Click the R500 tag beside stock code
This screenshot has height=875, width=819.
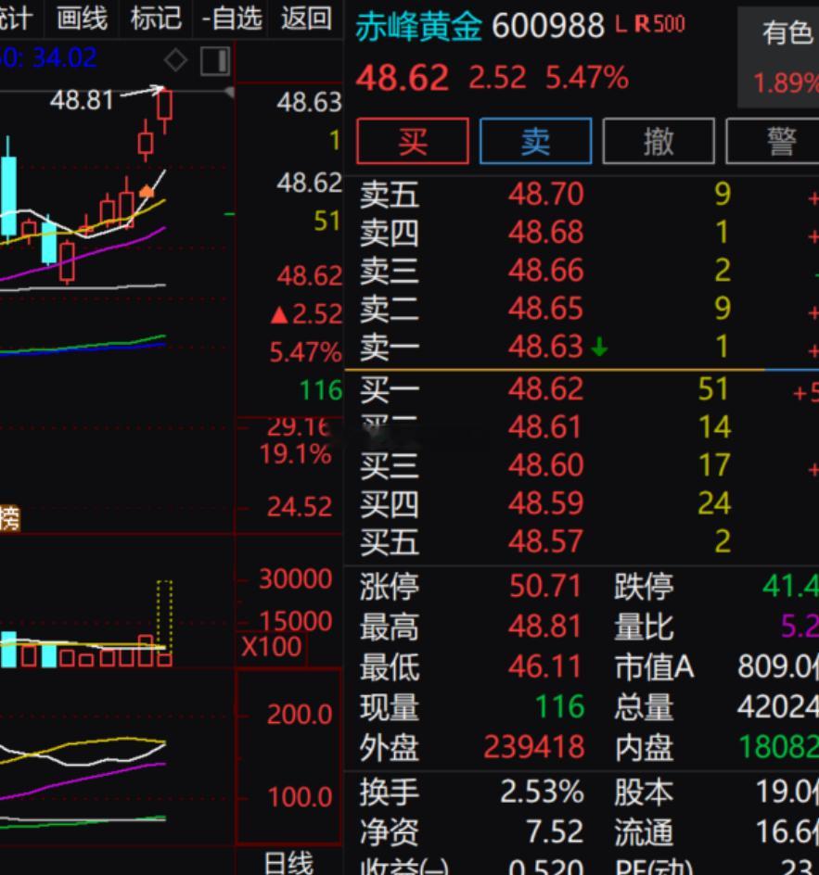click(x=659, y=24)
